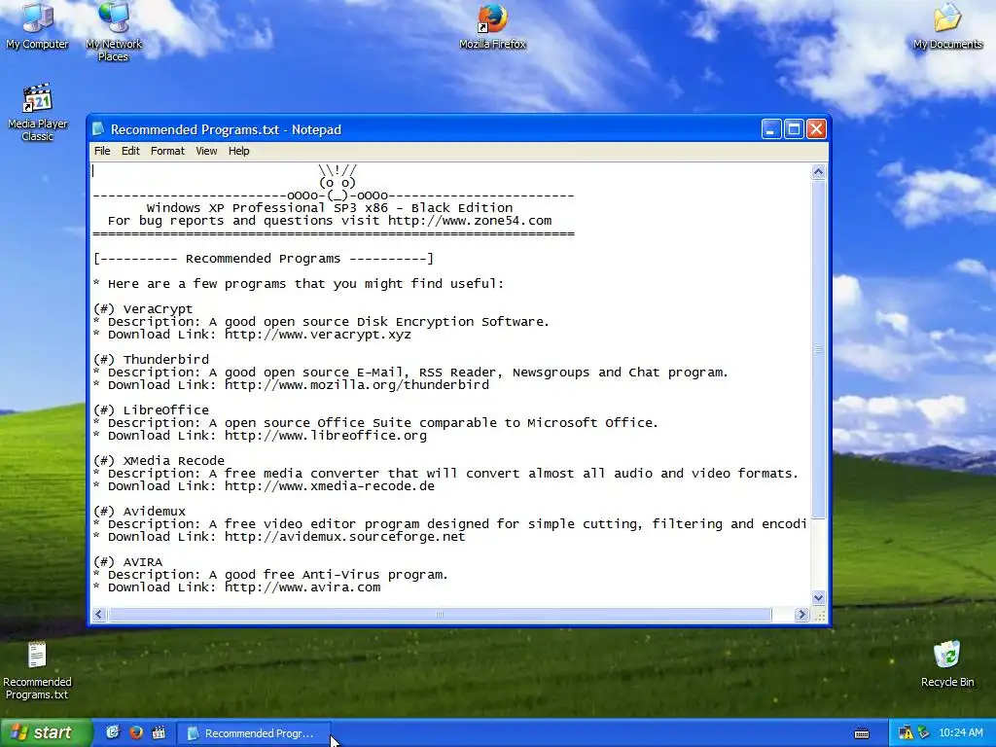
Task: Minimize the Notepad window
Action: (771, 129)
